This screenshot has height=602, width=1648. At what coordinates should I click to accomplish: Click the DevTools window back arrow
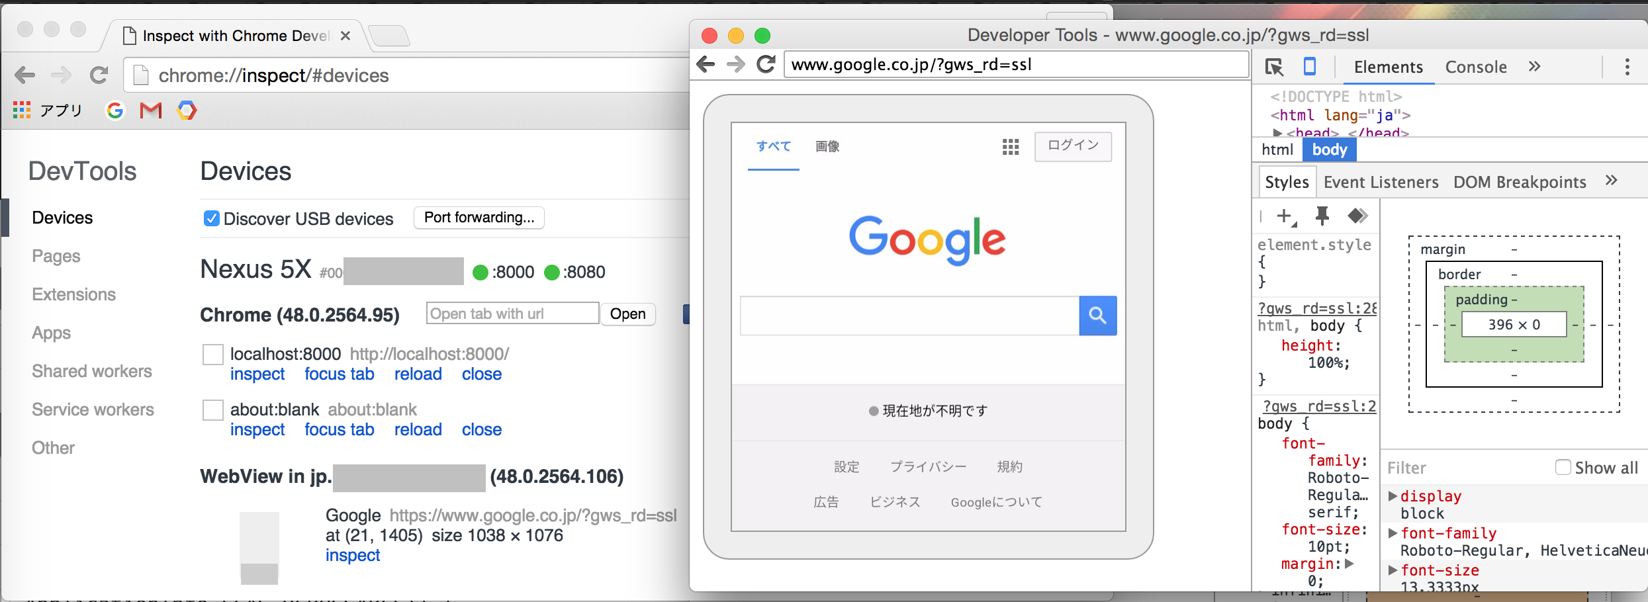pyautogui.click(x=706, y=64)
